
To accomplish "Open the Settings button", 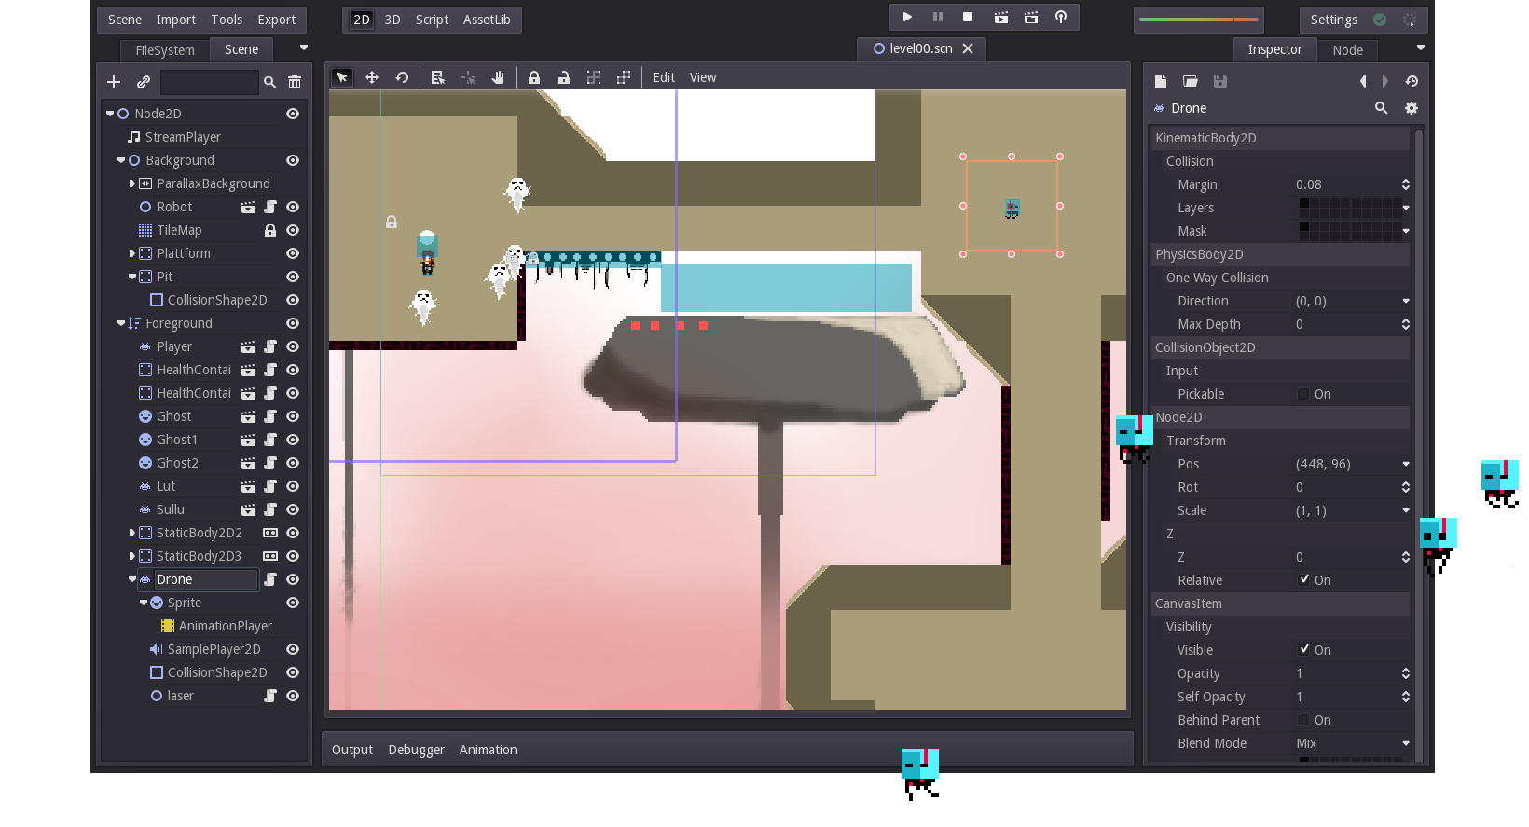I will [x=1333, y=20].
